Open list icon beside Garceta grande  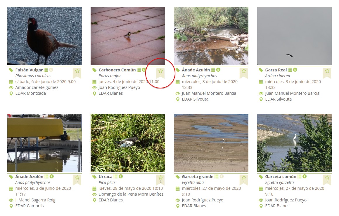tap(217, 177)
